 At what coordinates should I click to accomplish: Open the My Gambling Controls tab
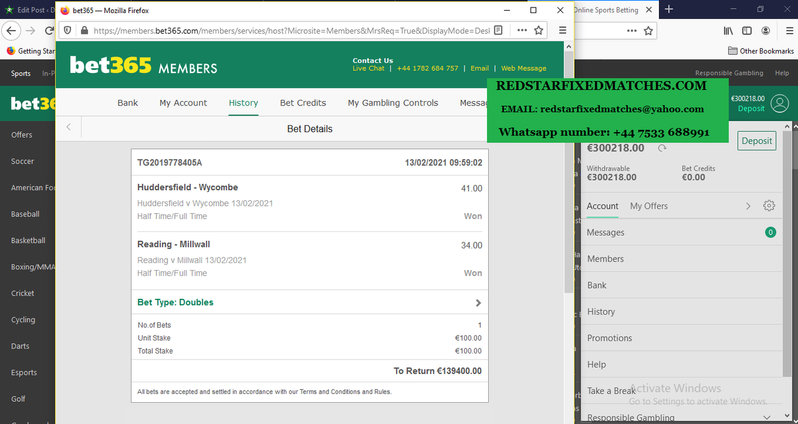[x=393, y=103]
